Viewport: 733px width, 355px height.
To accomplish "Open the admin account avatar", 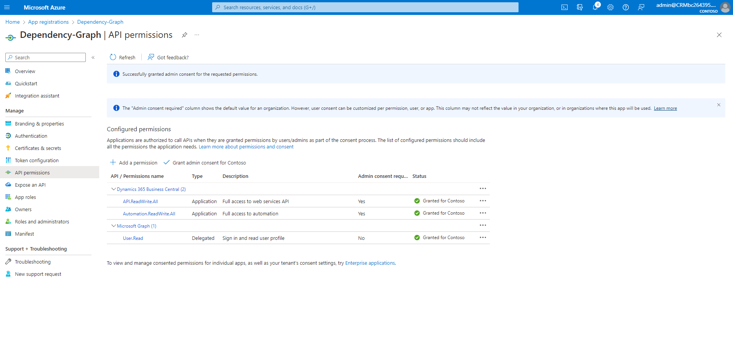I will coord(725,7).
